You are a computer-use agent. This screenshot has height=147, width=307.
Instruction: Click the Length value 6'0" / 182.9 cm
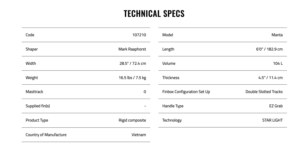269,49
